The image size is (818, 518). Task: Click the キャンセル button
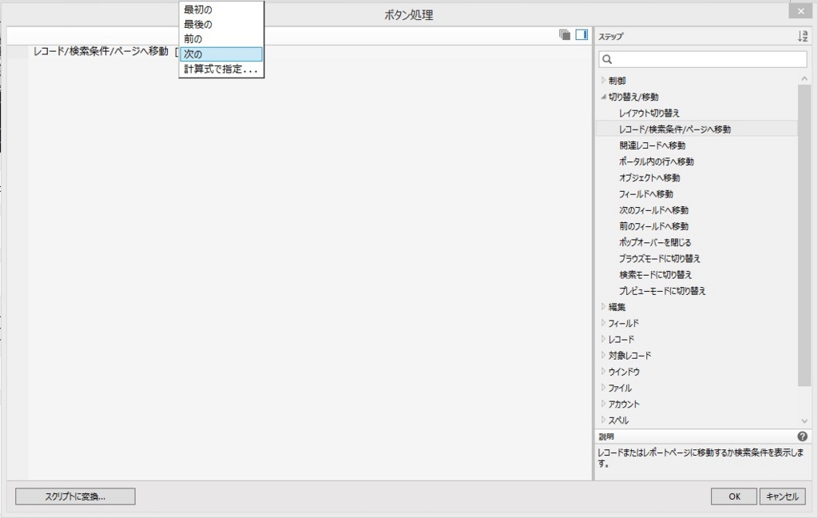tap(783, 496)
